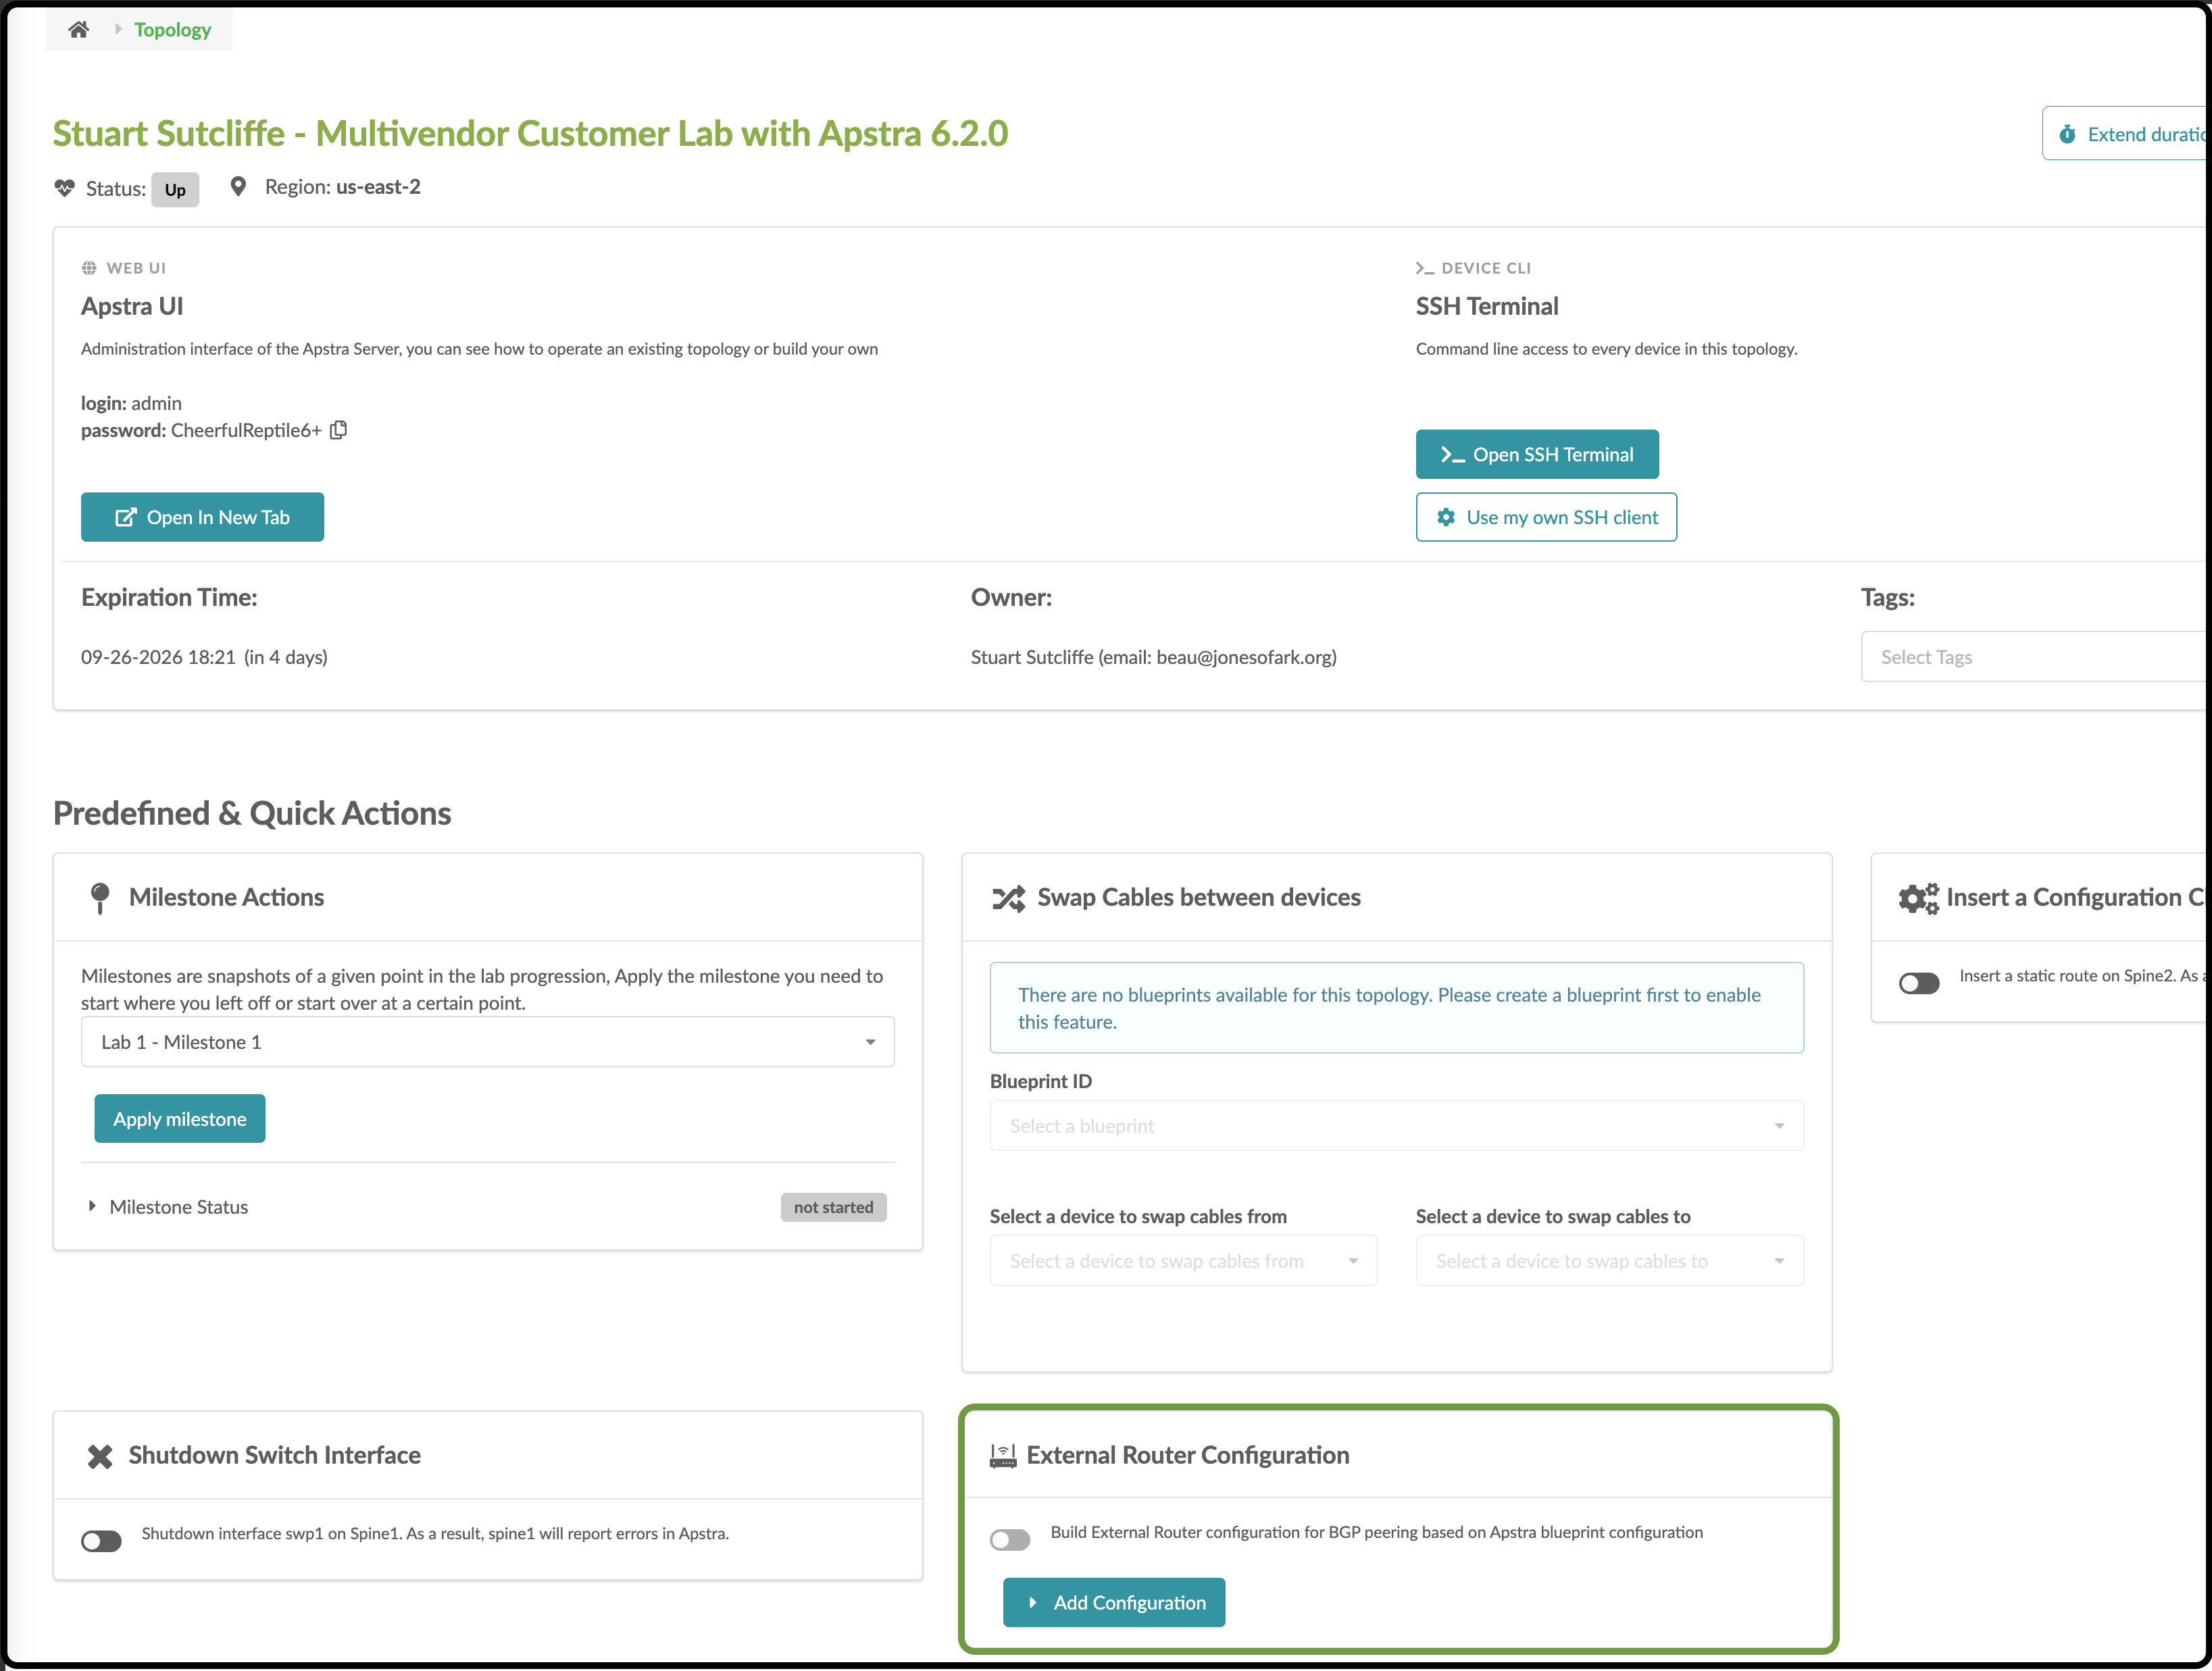Click expiration time 09-26-2026 18:21
This screenshot has height=1671, width=2212.
158,657
